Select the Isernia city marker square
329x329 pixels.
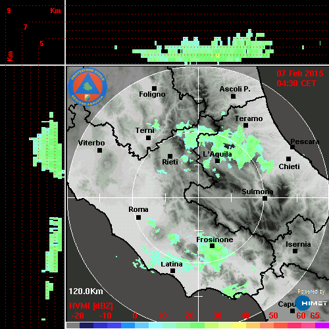295,251
